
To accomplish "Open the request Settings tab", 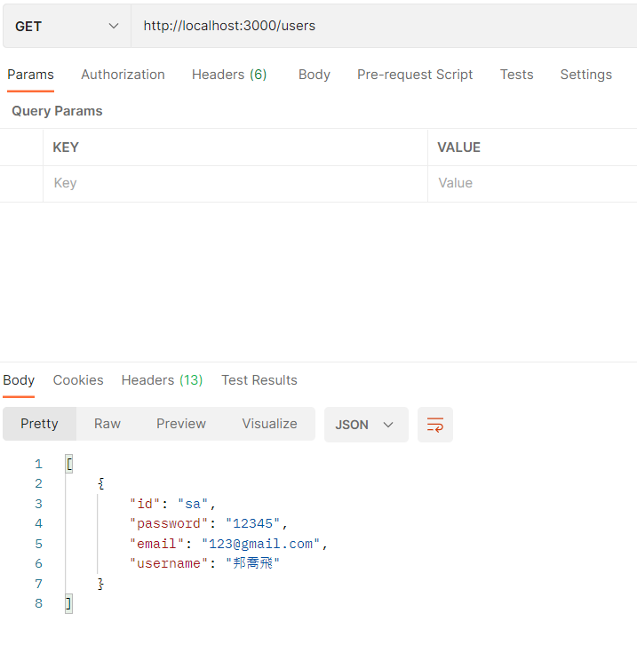I will tap(585, 75).
